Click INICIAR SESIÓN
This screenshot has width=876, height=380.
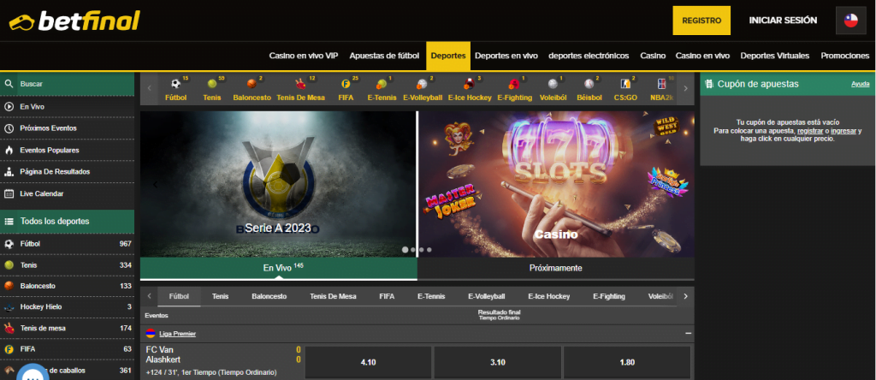tap(783, 21)
